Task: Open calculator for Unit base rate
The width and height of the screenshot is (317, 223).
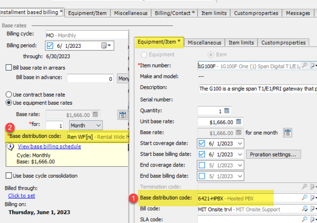Action: point(239,122)
